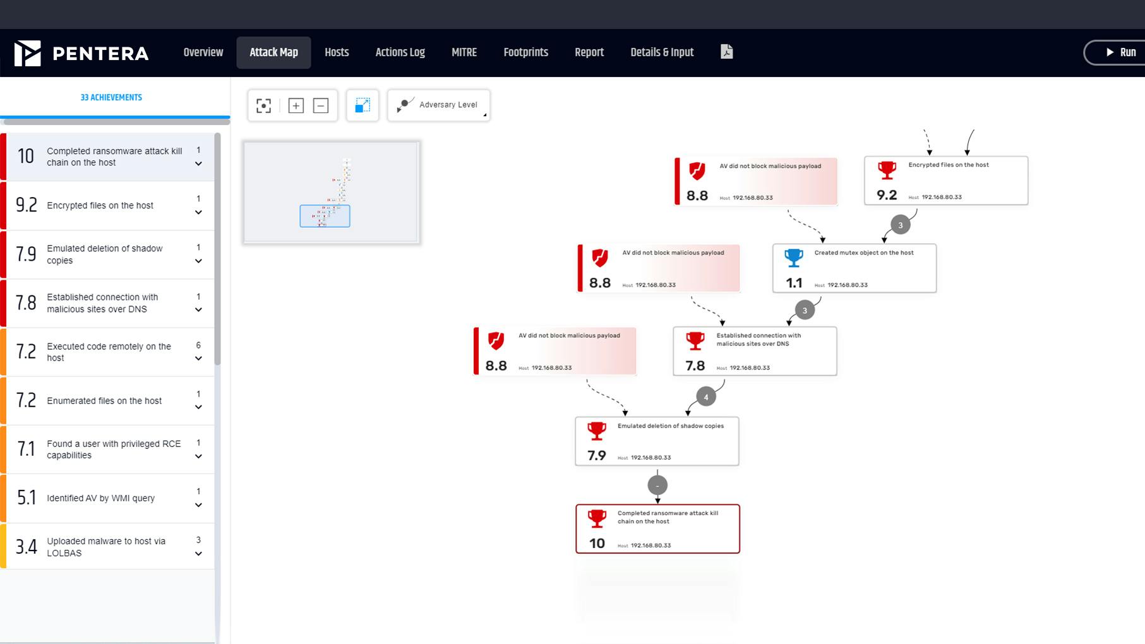Image resolution: width=1145 pixels, height=644 pixels.
Task: Expand Uploaded malware to host via LOLBAS
Action: pos(198,554)
